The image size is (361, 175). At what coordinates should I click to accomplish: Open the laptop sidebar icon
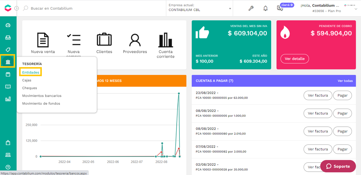tap(8, 155)
